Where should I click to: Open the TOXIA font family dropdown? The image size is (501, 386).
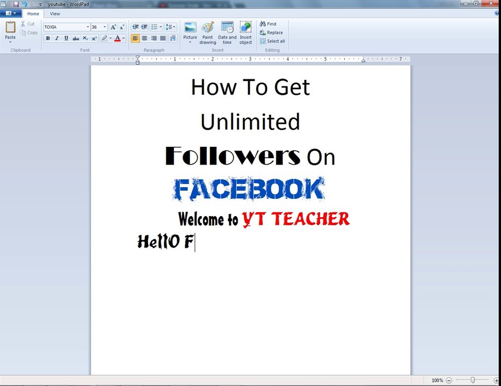click(x=88, y=27)
